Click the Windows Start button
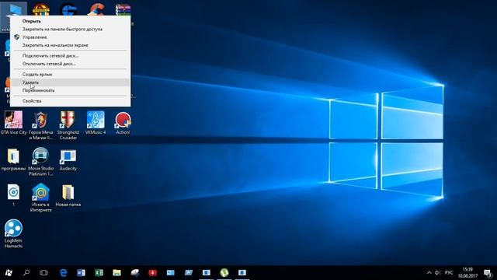This screenshot has height=280, width=497. 9,273
